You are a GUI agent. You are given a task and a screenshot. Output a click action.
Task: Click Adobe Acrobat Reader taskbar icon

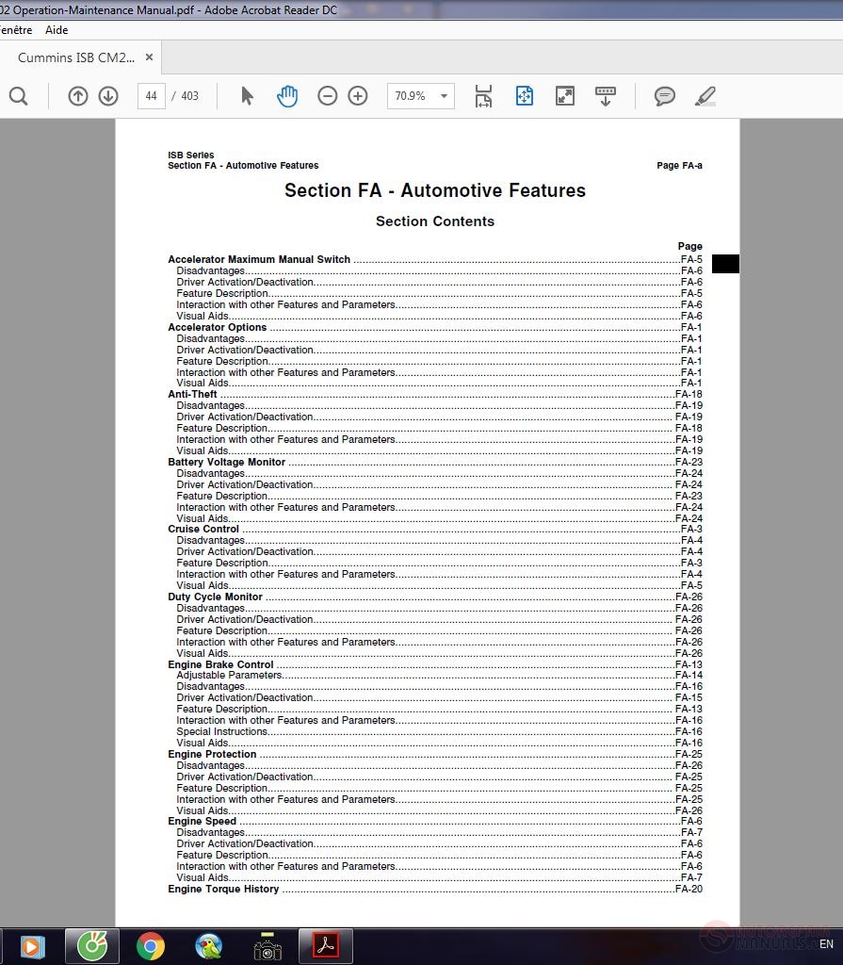pyautogui.click(x=326, y=946)
